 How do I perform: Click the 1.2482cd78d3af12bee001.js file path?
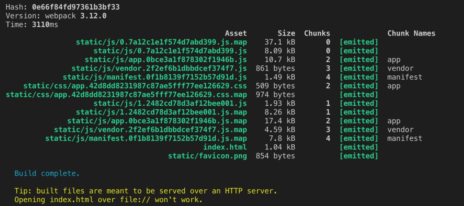170,104
